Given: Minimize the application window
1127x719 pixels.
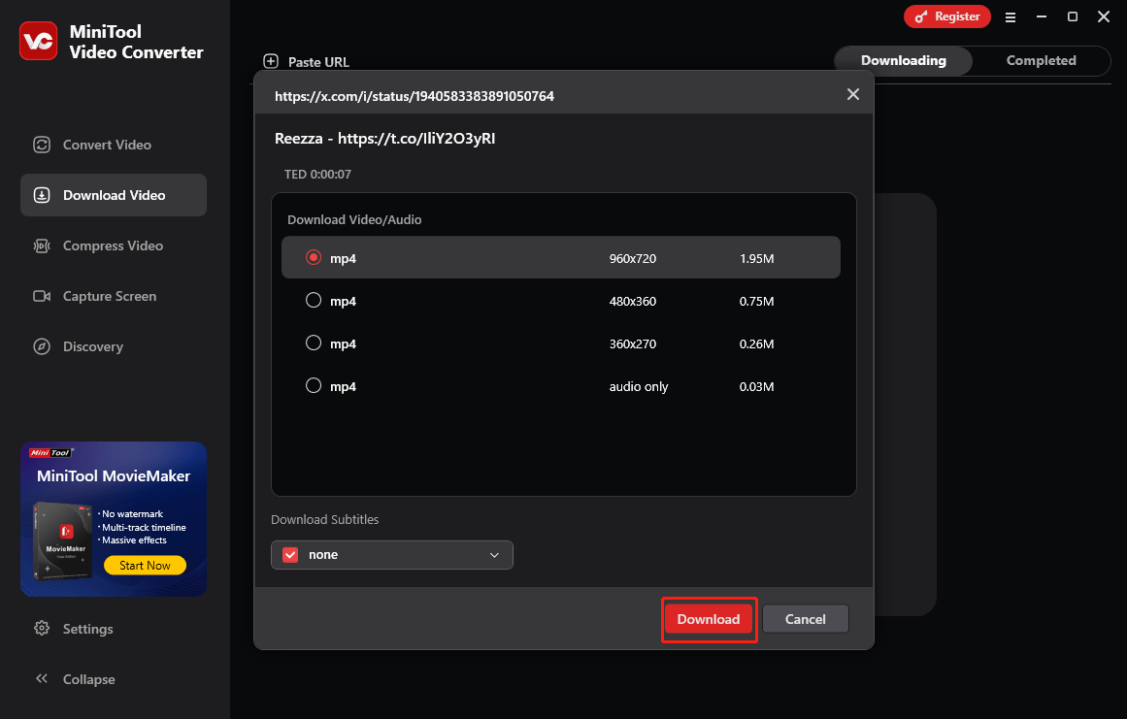Looking at the screenshot, I should pos(1042,16).
